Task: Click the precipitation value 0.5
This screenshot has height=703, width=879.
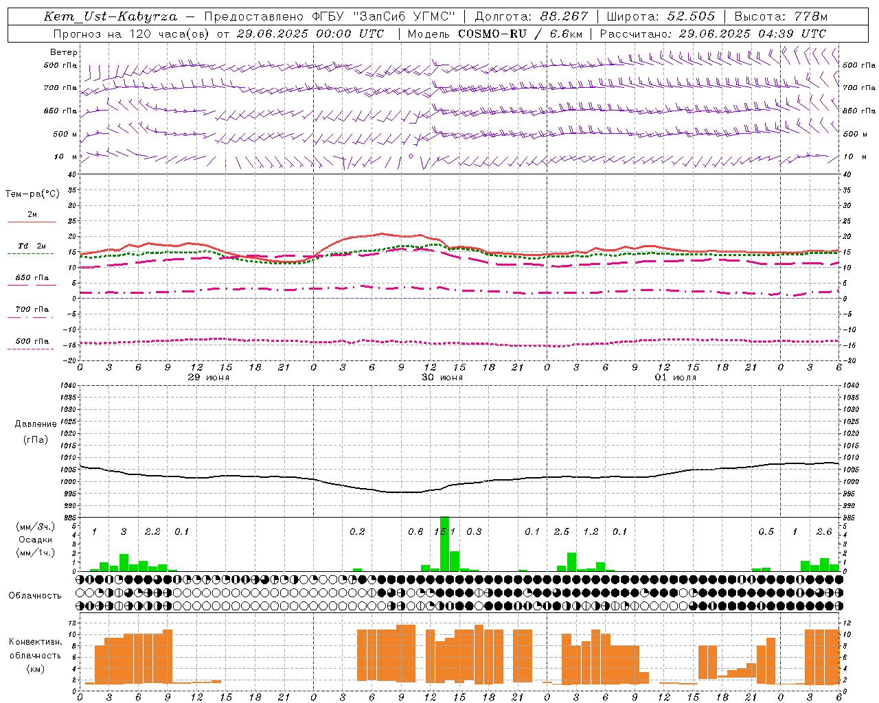Action: coord(766,531)
